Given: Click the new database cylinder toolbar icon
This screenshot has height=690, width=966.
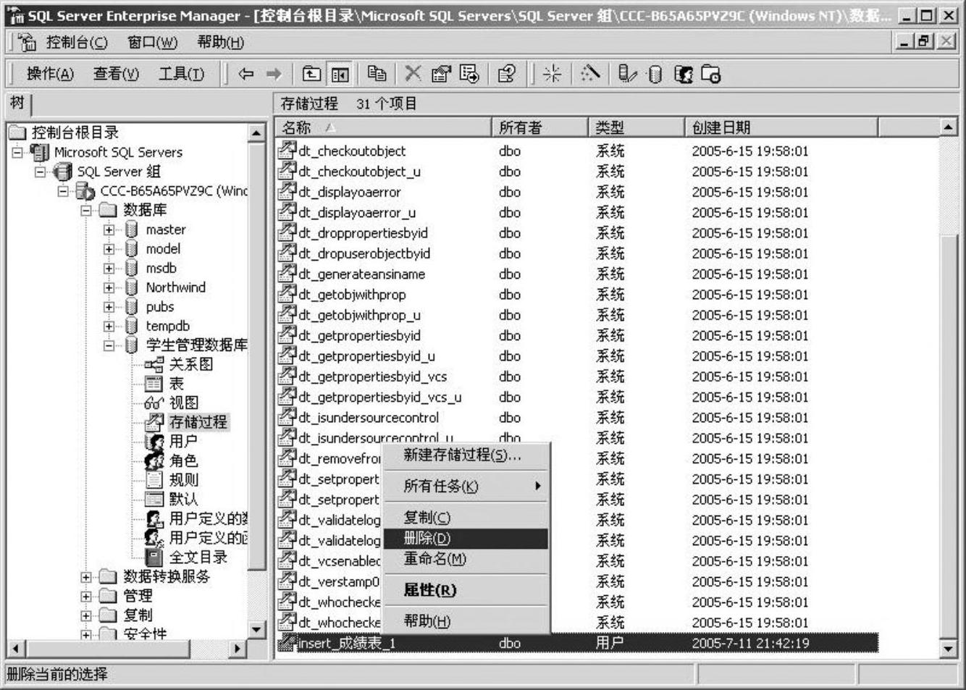Looking at the screenshot, I should [655, 74].
